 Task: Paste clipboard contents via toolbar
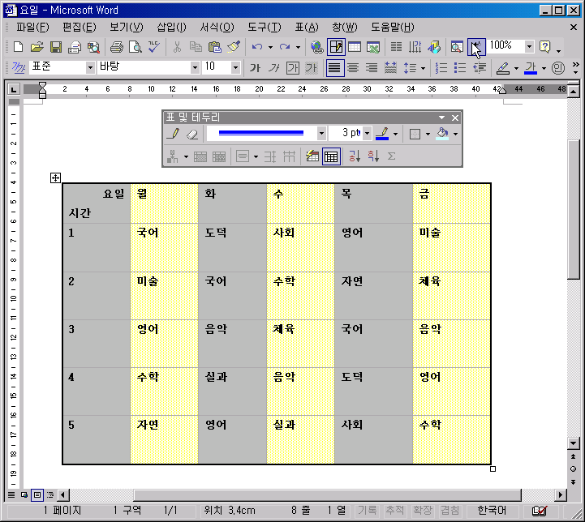click(214, 47)
